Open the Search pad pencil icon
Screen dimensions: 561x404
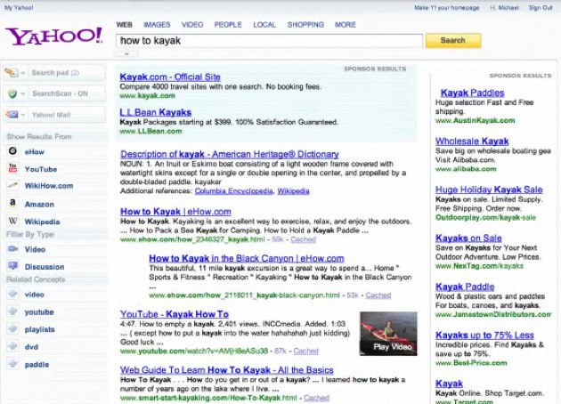tap(11, 73)
